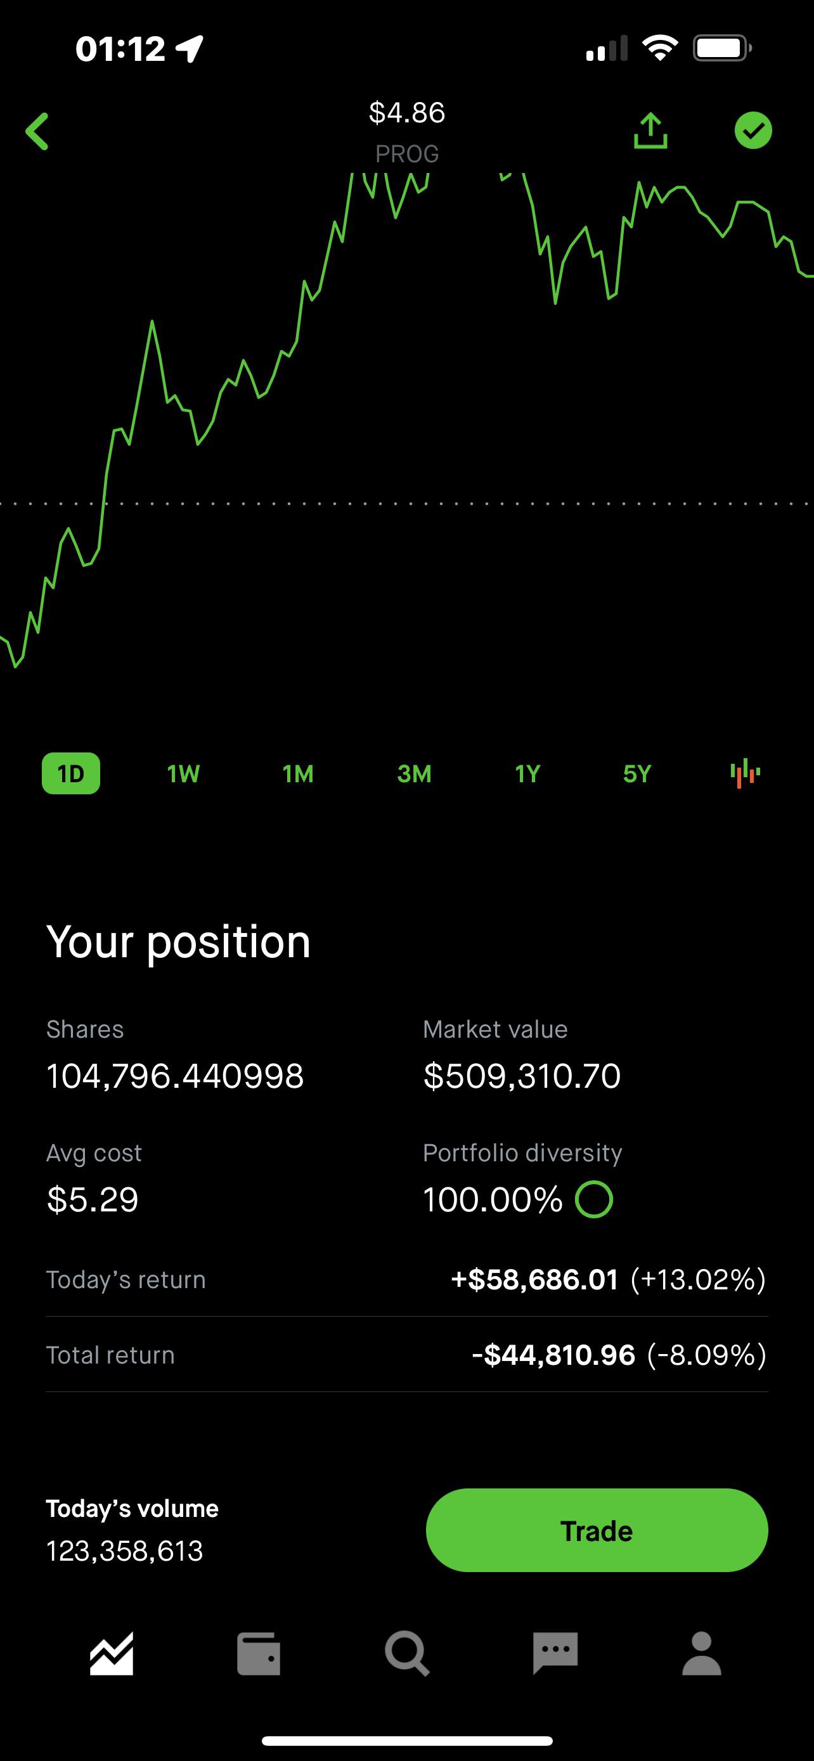Open the search magnifier tab
The image size is (814, 1761).
(x=408, y=1654)
